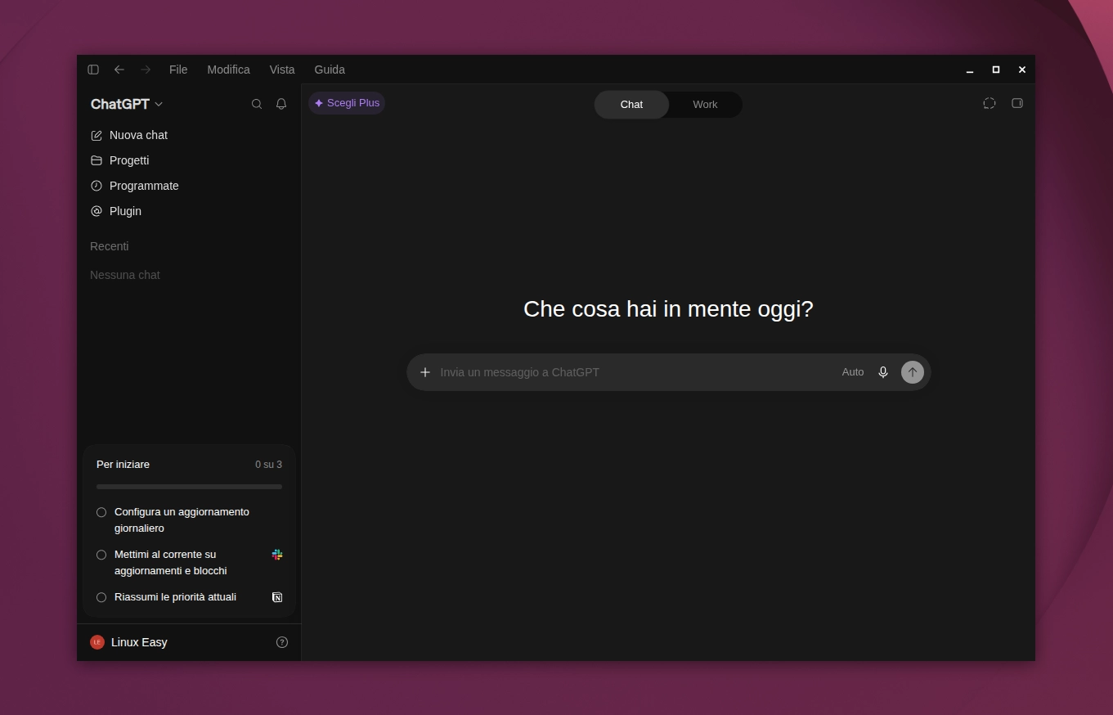This screenshot has width=1113, height=715.
Task: Select 'Mettimi al corrente su aggiornamenti e blocchi'
Action: tap(171, 563)
